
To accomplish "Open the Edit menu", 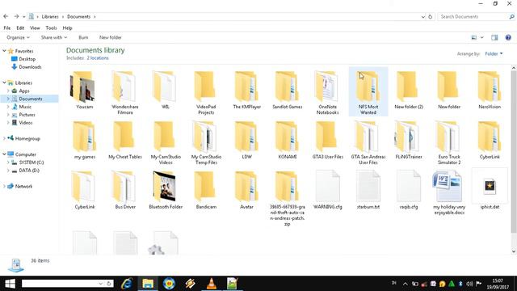I will (x=20, y=28).
